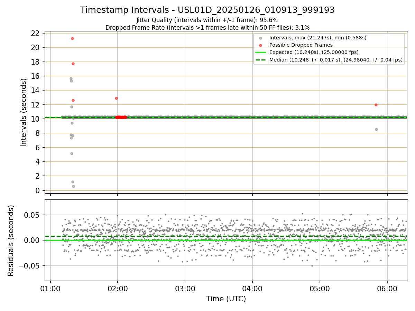Click the '6' tick on the intervals axis

[37, 148]
